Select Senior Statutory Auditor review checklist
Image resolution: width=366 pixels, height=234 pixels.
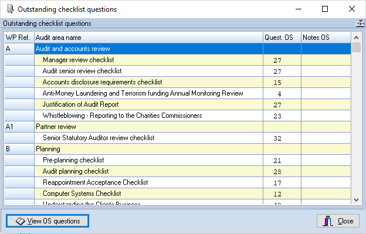pos(178,138)
